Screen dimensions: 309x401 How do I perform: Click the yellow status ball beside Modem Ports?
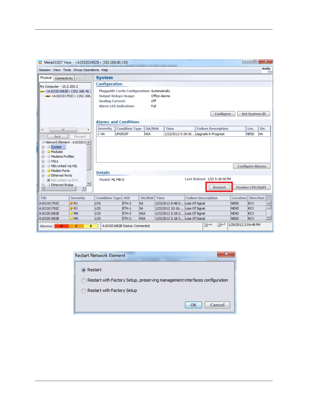click(x=49, y=171)
